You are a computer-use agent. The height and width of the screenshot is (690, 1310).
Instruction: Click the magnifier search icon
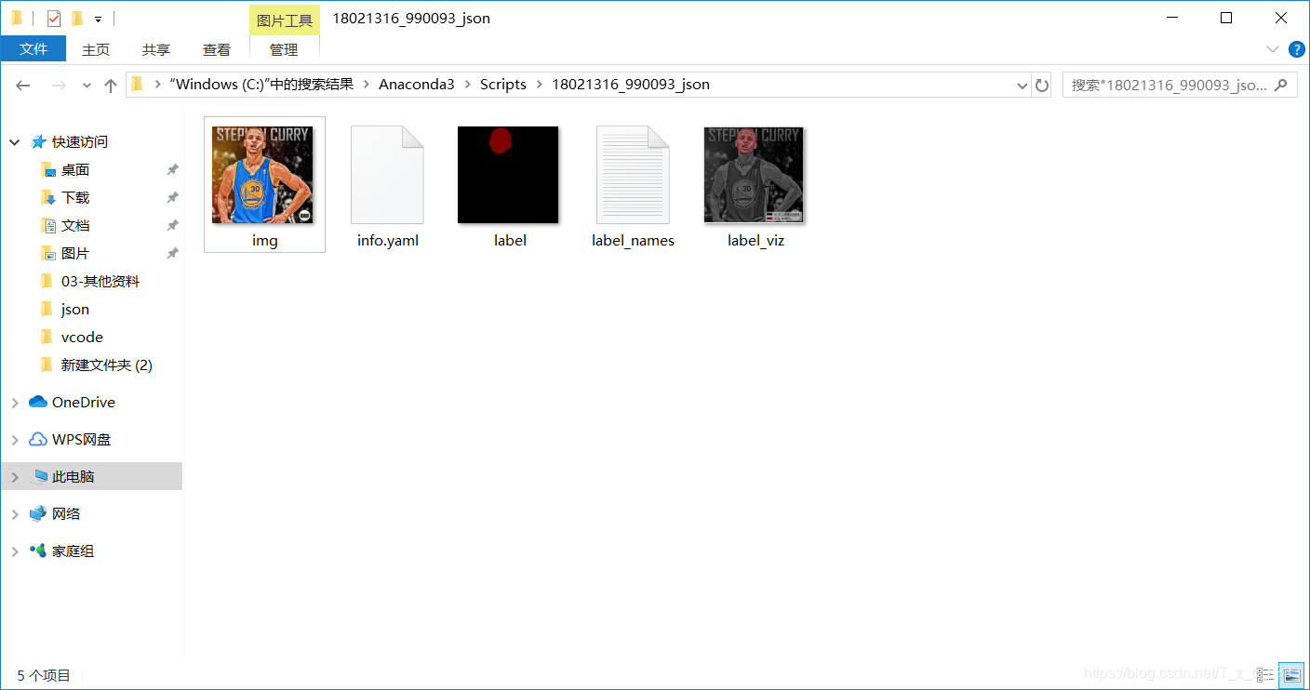1281,85
